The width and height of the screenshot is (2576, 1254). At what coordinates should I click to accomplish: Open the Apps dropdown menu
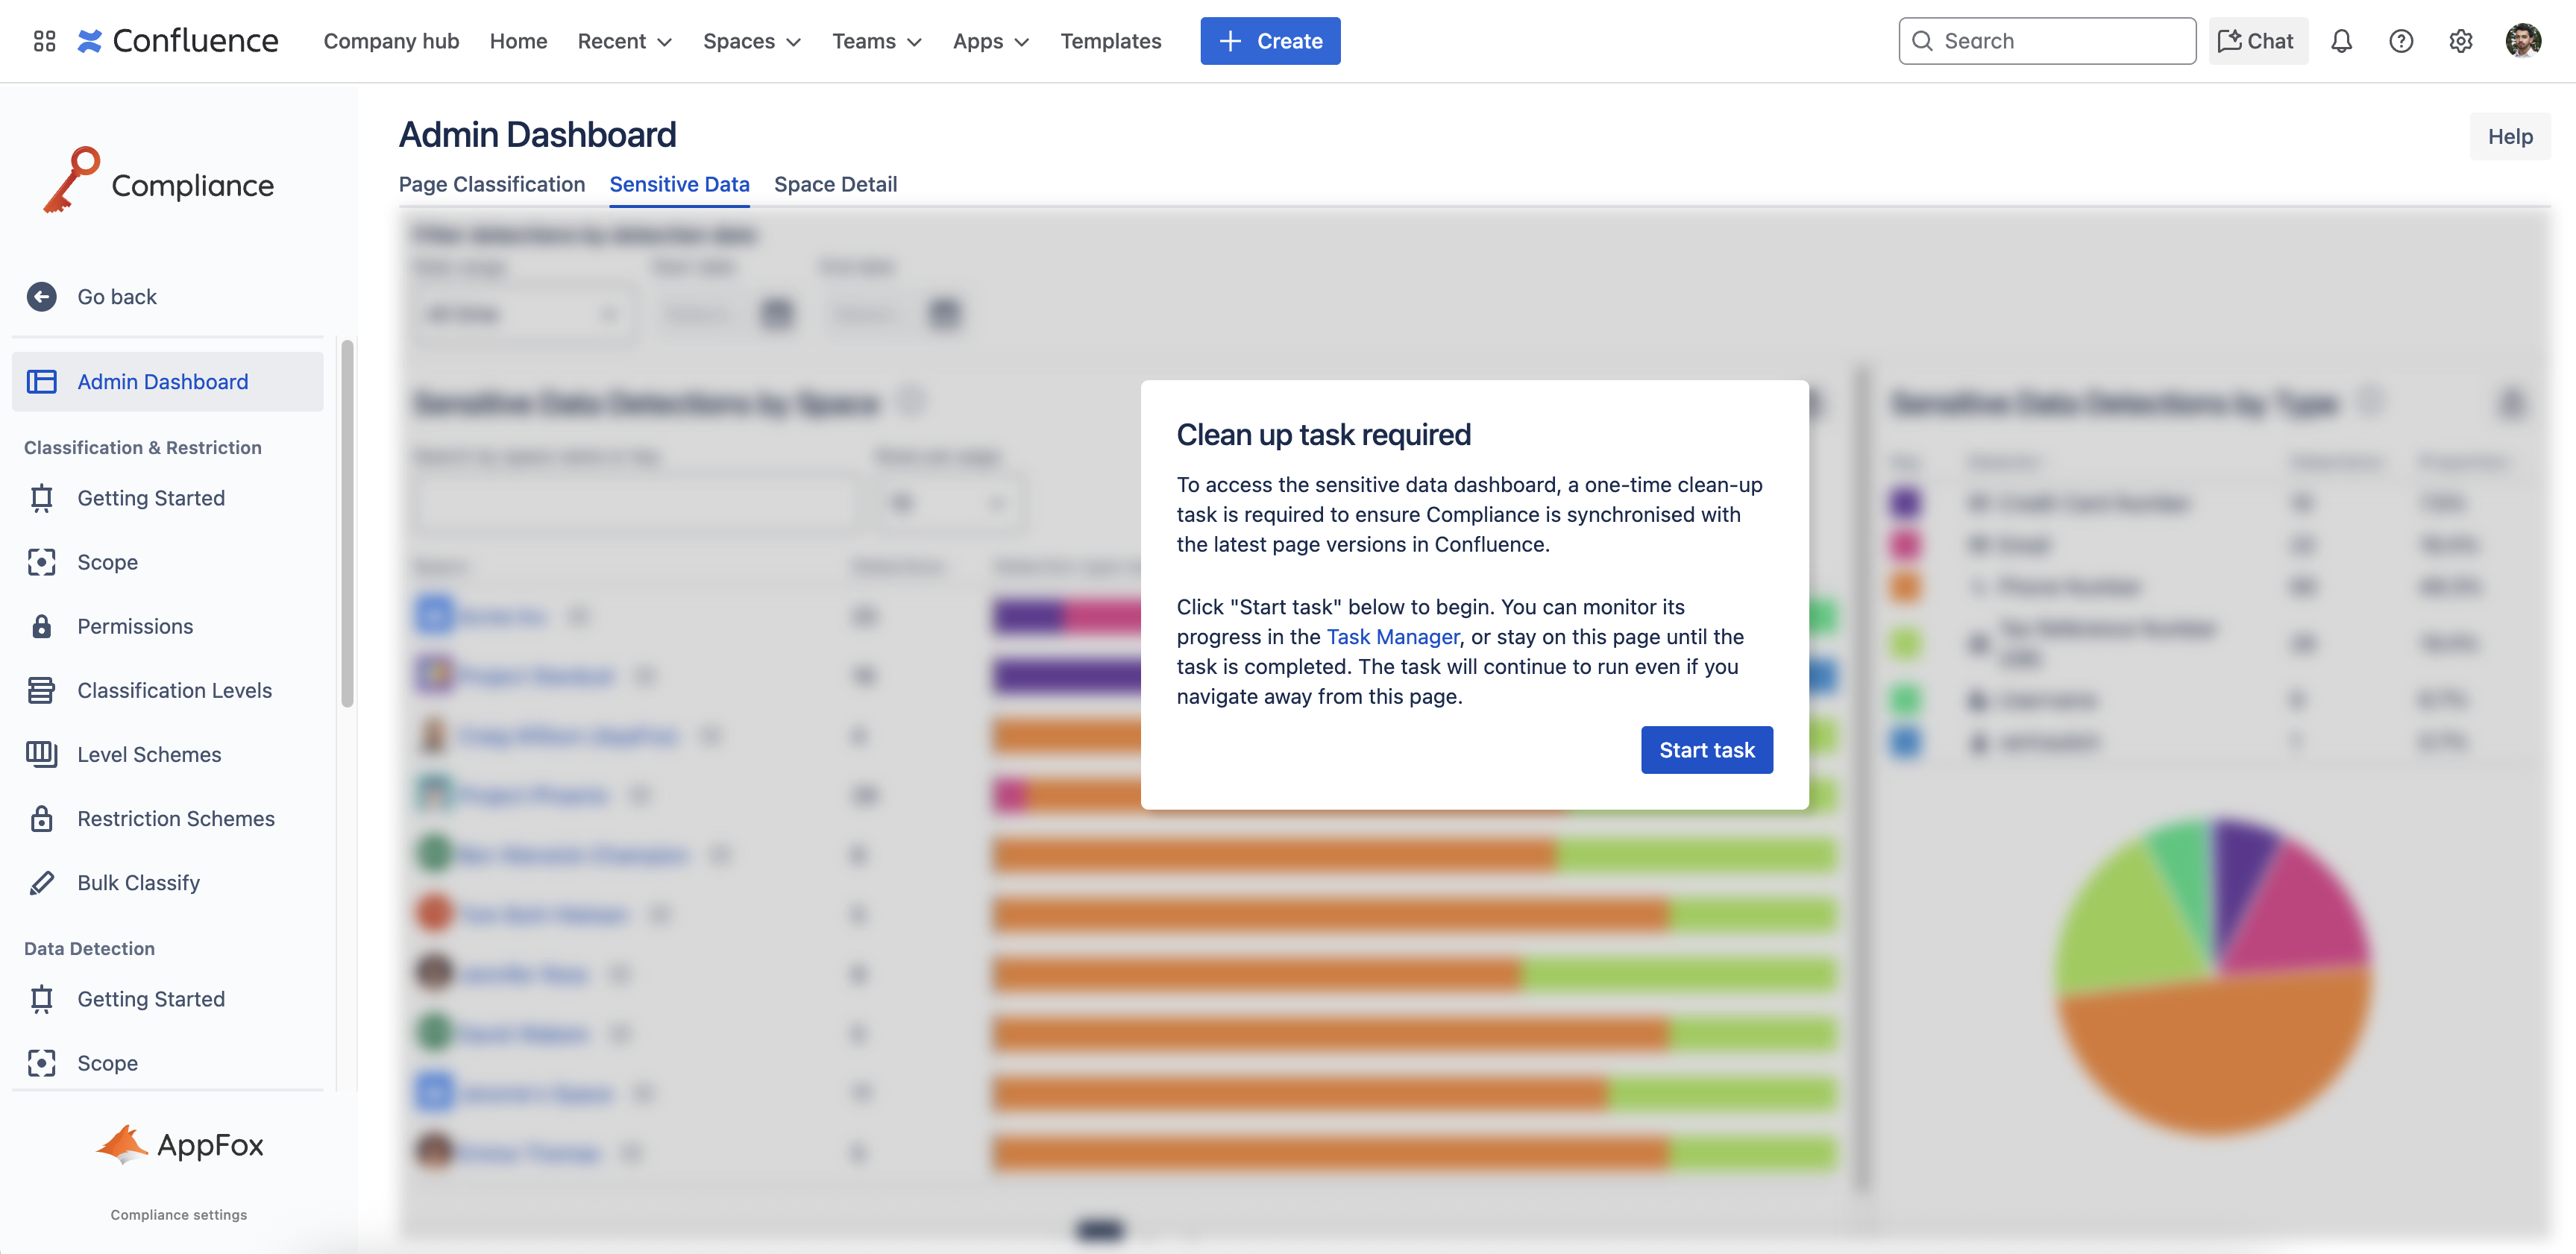point(990,41)
